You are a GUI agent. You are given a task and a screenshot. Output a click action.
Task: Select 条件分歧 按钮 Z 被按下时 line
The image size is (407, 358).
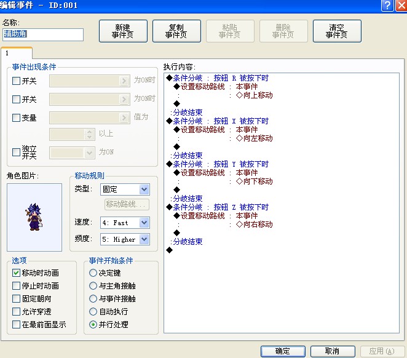[217, 207]
